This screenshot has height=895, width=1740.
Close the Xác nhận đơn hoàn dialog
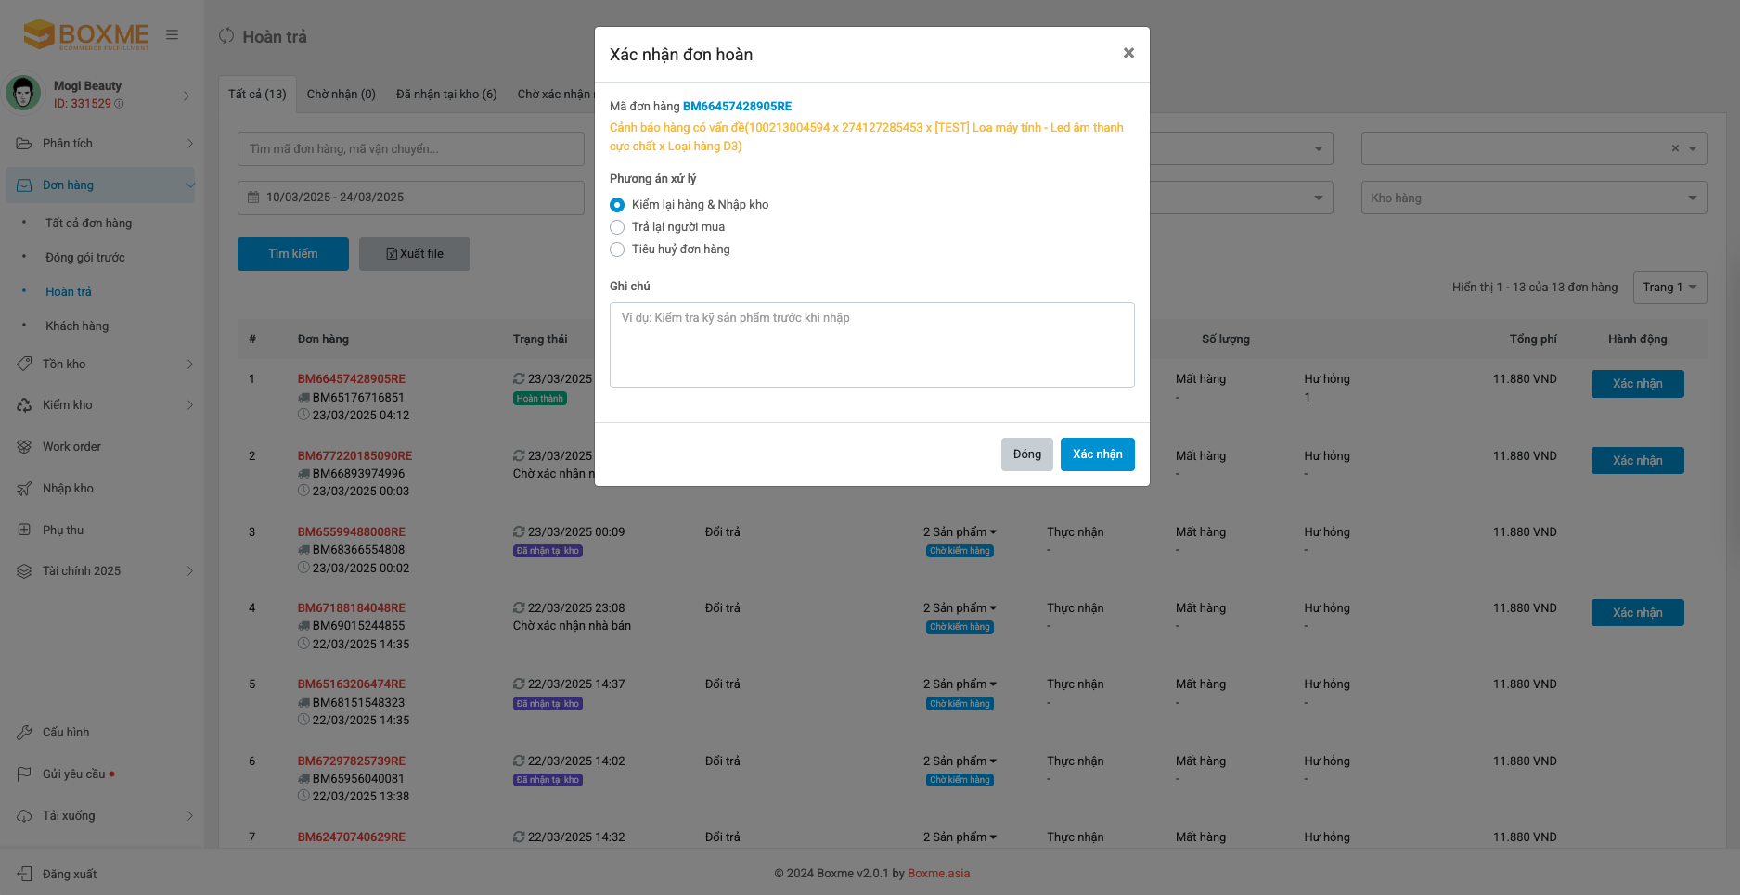1128,54
